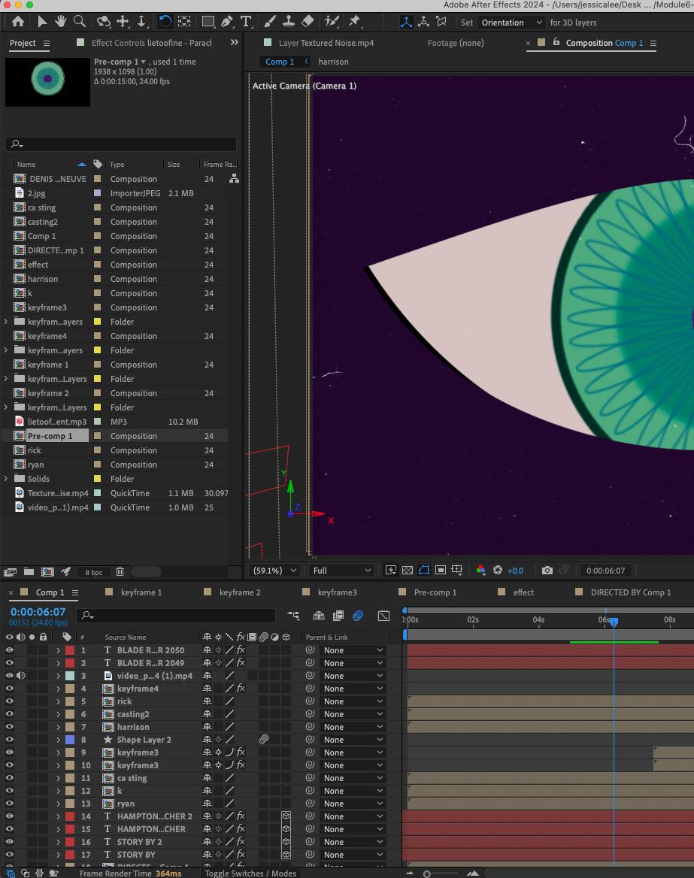Switch to the keyframe 1 timeline tab
Viewport: 694px width, 878px height.
(141, 592)
